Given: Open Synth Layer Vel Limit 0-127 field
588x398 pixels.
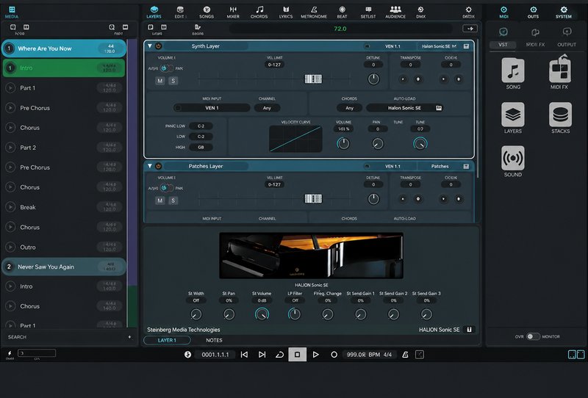Looking at the screenshot, I should [274, 65].
